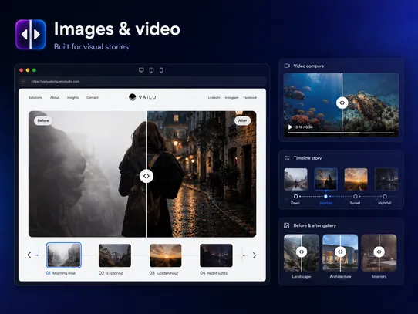Open the Instagram link
The width and height of the screenshot is (418, 314).
tap(231, 98)
